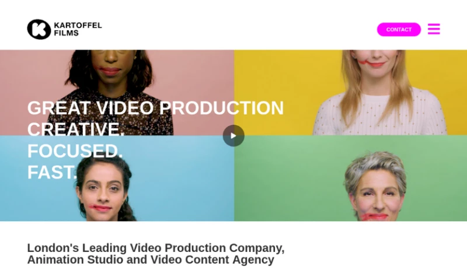Select the green background video panel
The width and height of the screenshot is (467, 280).
tap(351, 178)
